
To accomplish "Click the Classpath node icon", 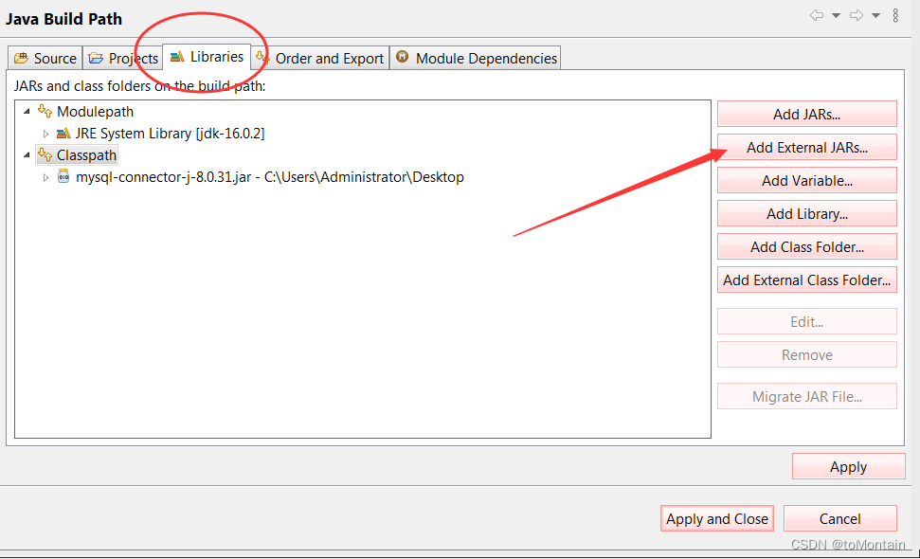I will 45,154.
